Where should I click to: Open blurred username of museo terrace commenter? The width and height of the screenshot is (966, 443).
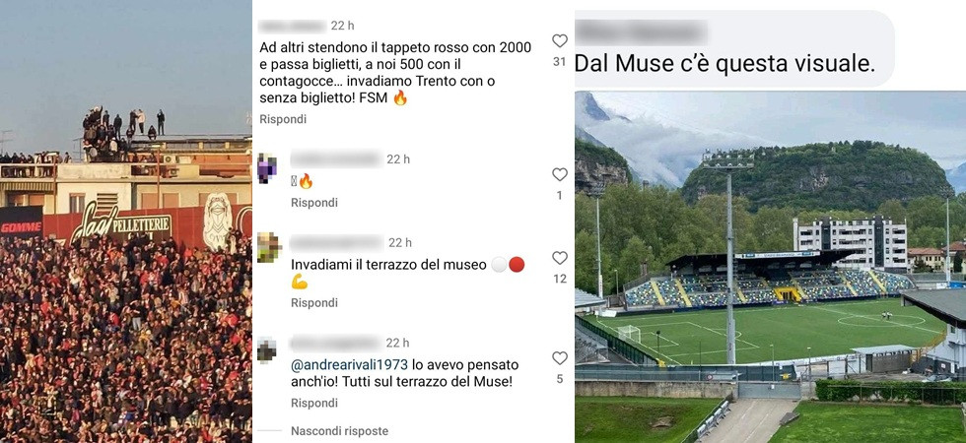336,243
